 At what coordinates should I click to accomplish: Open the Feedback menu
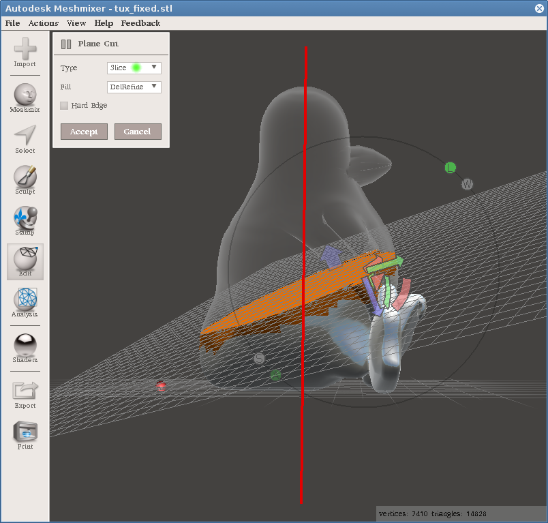pos(140,23)
